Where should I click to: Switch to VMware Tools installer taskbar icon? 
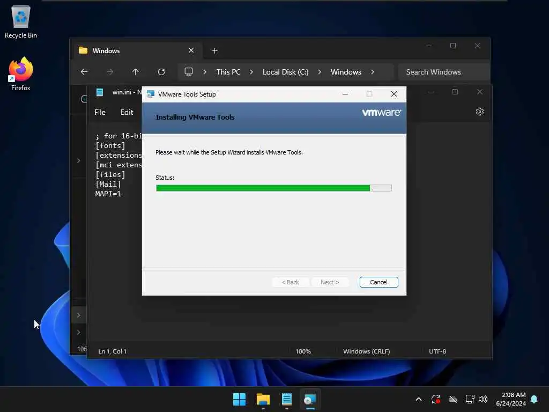[310, 399]
